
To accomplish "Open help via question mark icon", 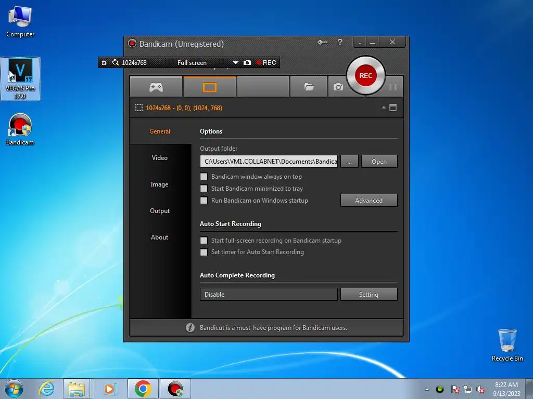I will pos(340,42).
